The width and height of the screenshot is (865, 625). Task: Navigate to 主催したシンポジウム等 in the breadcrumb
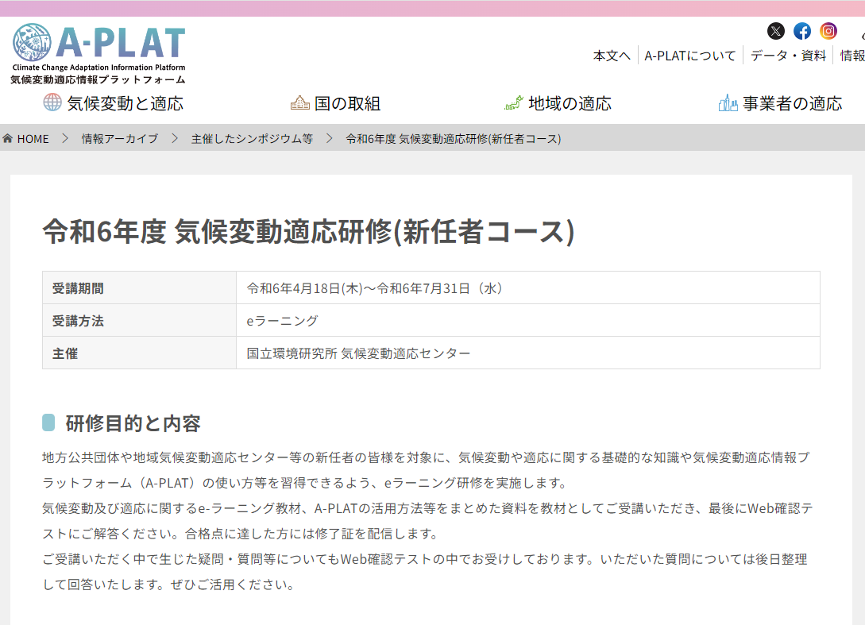252,139
